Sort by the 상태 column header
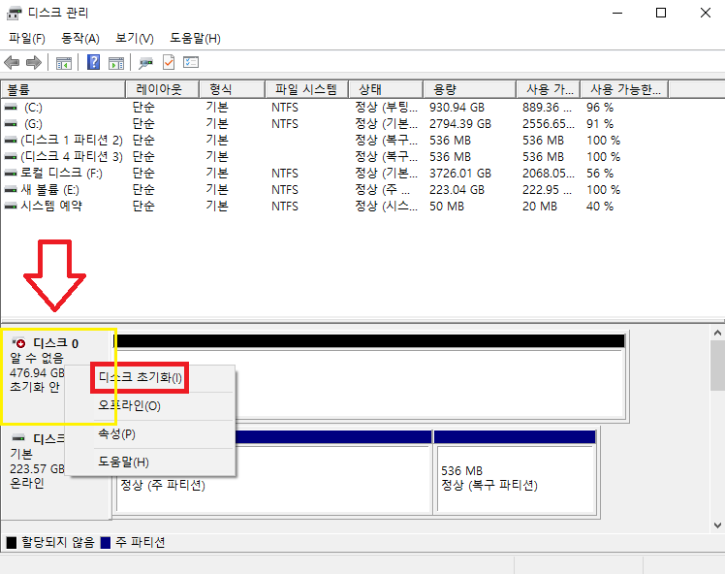This screenshot has height=574, width=725. pos(386,89)
